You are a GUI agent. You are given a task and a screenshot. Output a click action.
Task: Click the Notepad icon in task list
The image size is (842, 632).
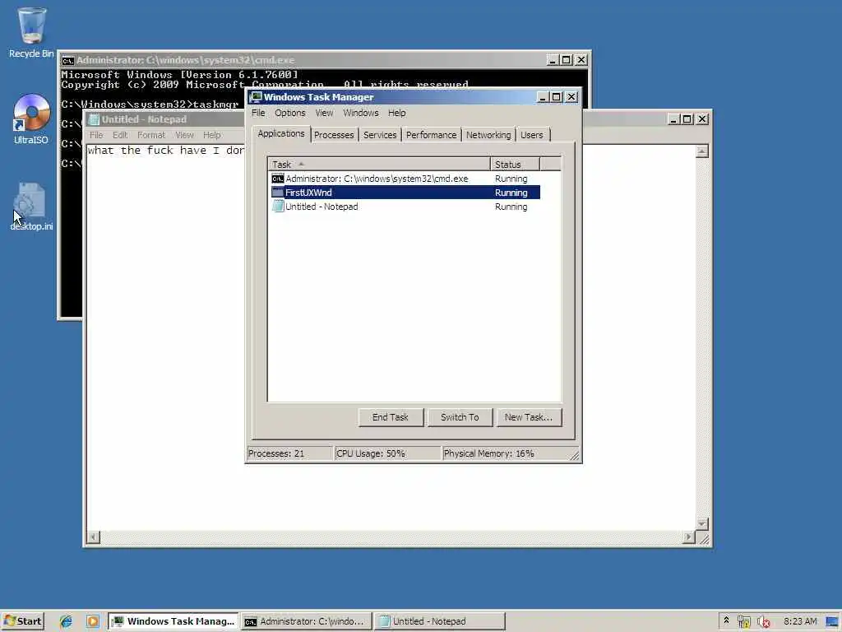[x=278, y=207]
